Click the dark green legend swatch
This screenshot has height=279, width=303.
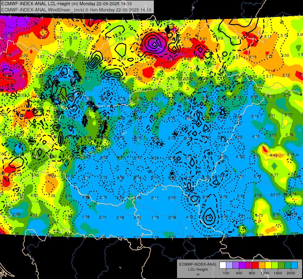coord(281,265)
